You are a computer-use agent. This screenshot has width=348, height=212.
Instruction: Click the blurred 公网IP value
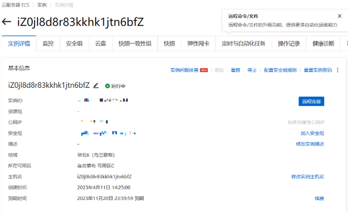click(94, 122)
